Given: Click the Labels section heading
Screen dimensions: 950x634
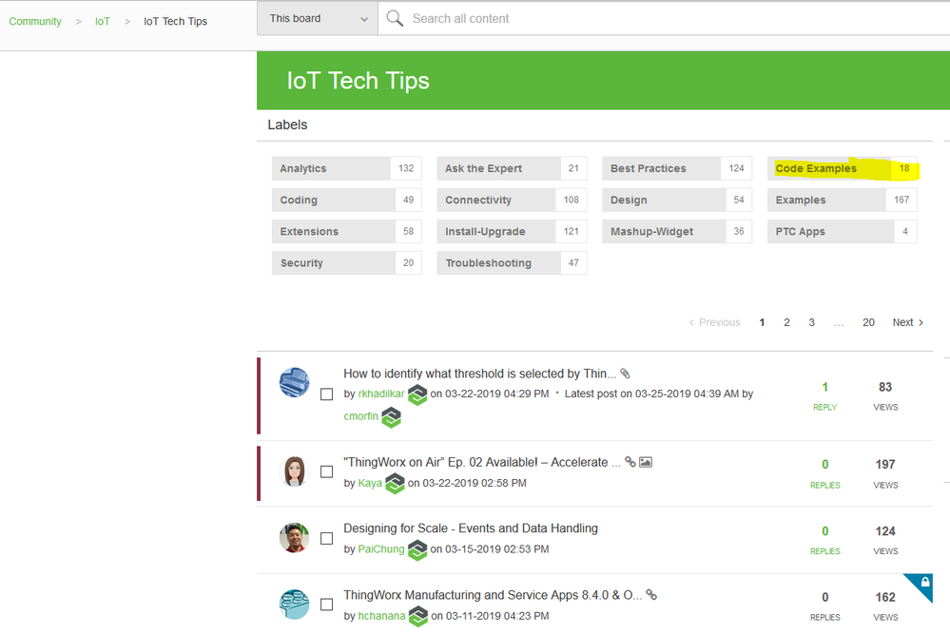Looking at the screenshot, I should pyautogui.click(x=288, y=125).
